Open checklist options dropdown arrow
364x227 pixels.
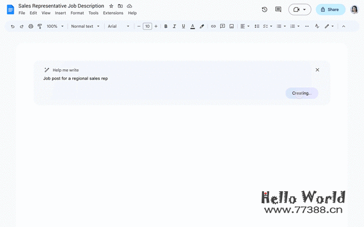[x=271, y=27]
